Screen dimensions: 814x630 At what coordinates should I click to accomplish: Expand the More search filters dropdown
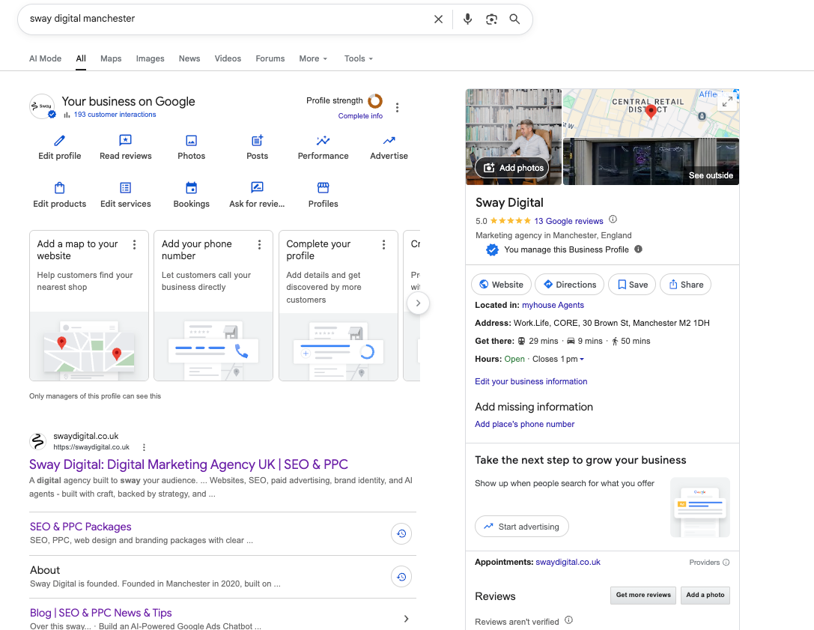click(x=313, y=58)
